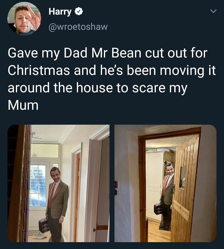224x249 pixels.
Task: Click the black door latch on wooden door
Action: coord(173,189)
